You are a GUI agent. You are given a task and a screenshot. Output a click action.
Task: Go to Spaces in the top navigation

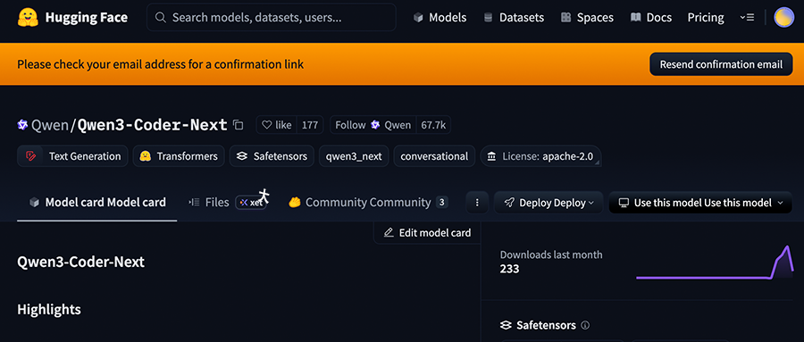[588, 18]
